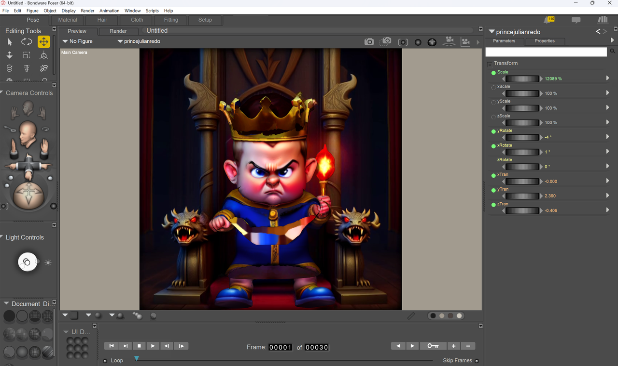This screenshot has height=366, width=618.
Task: Collapse the Transform parameter group
Action: [490, 64]
